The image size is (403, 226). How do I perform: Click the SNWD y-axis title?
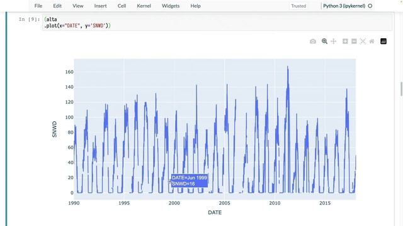pyautogui.click(x=55, y=129)
